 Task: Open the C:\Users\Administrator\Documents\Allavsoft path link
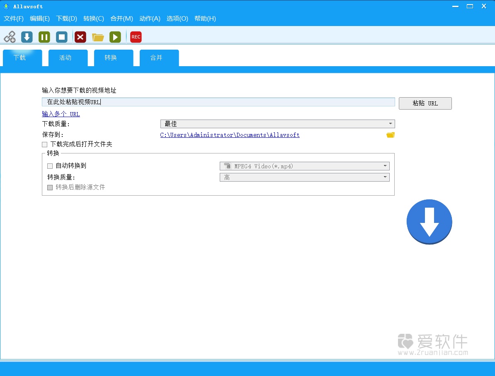(x=230, y=135)
